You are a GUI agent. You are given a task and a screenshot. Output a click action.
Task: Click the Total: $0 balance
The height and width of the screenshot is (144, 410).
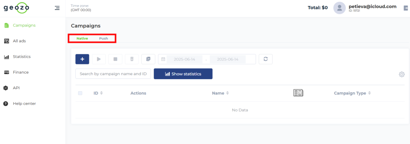click(318, 8)
